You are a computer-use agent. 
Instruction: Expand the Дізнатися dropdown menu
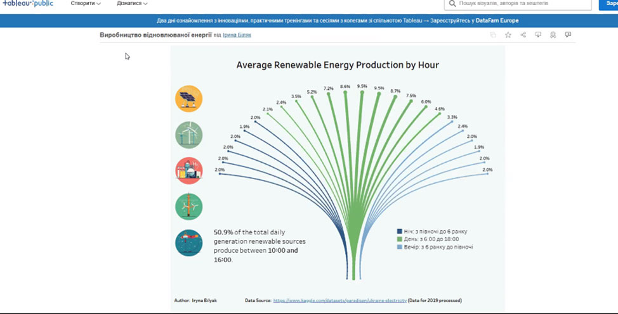click(132, 4)
